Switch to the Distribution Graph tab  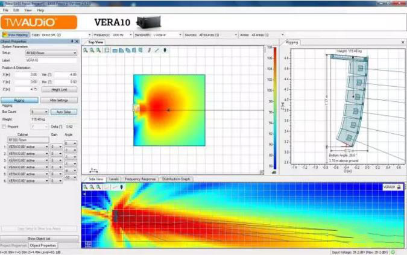point(176,179)
